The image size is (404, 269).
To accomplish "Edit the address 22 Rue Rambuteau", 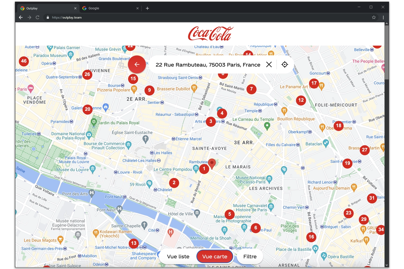I will tap(208, 65).
